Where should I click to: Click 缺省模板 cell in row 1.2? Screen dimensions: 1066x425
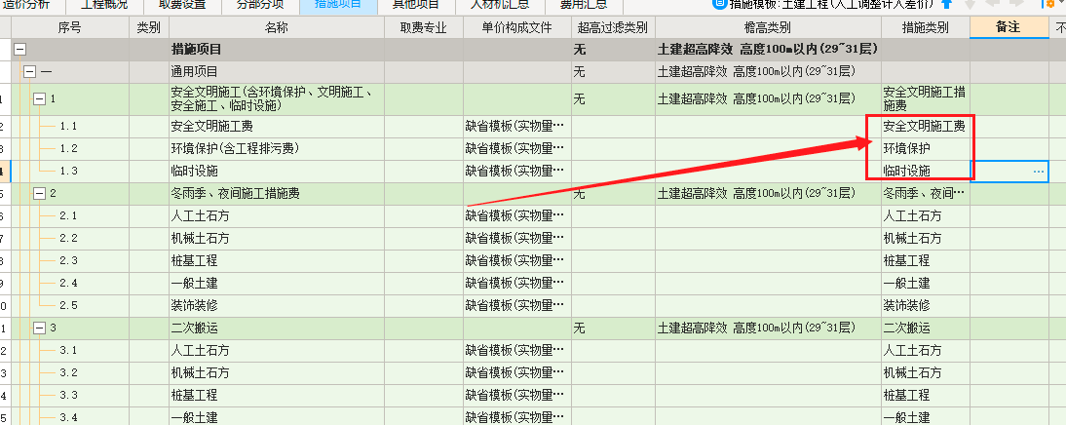517,149
